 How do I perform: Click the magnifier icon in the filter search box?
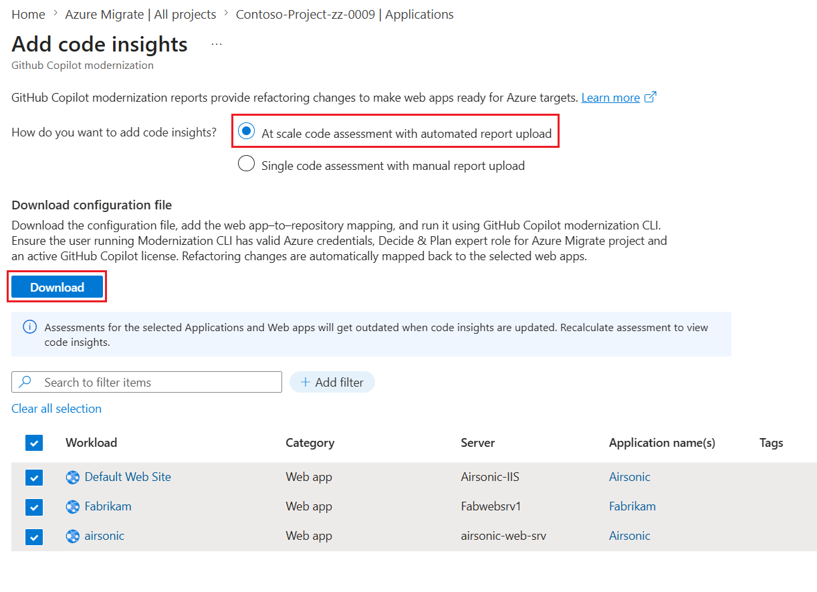click(x=25, y=382)
